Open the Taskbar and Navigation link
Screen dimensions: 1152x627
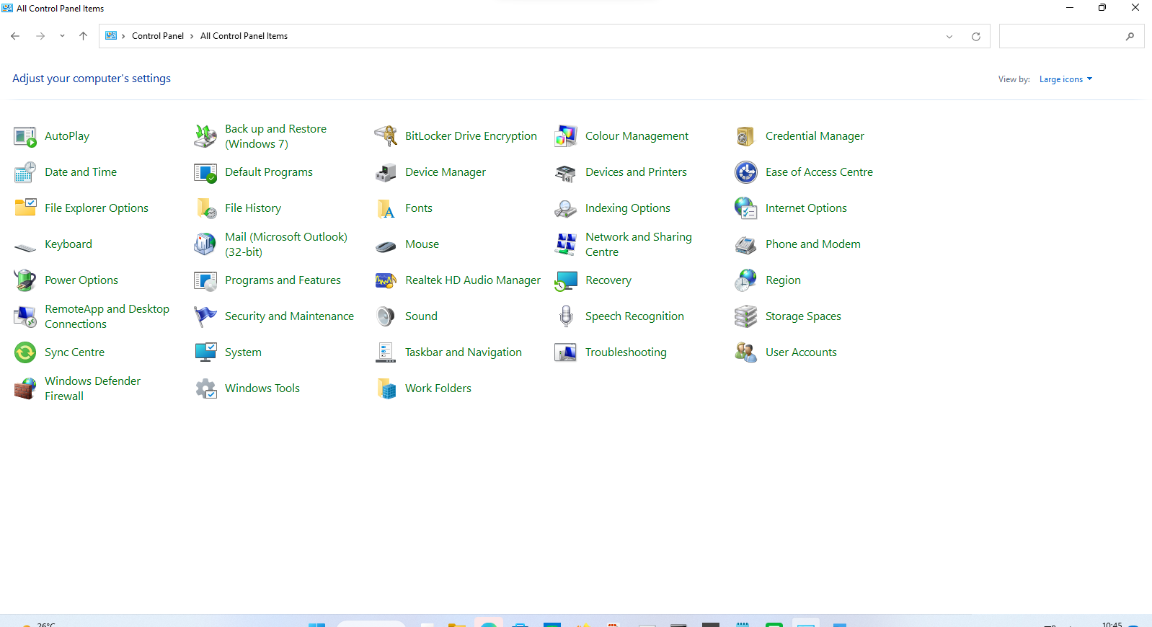click(x=464, y=352)
